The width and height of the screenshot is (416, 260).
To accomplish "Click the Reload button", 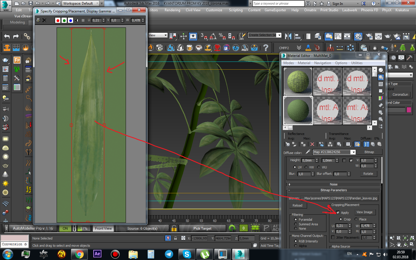I will 298,205.
